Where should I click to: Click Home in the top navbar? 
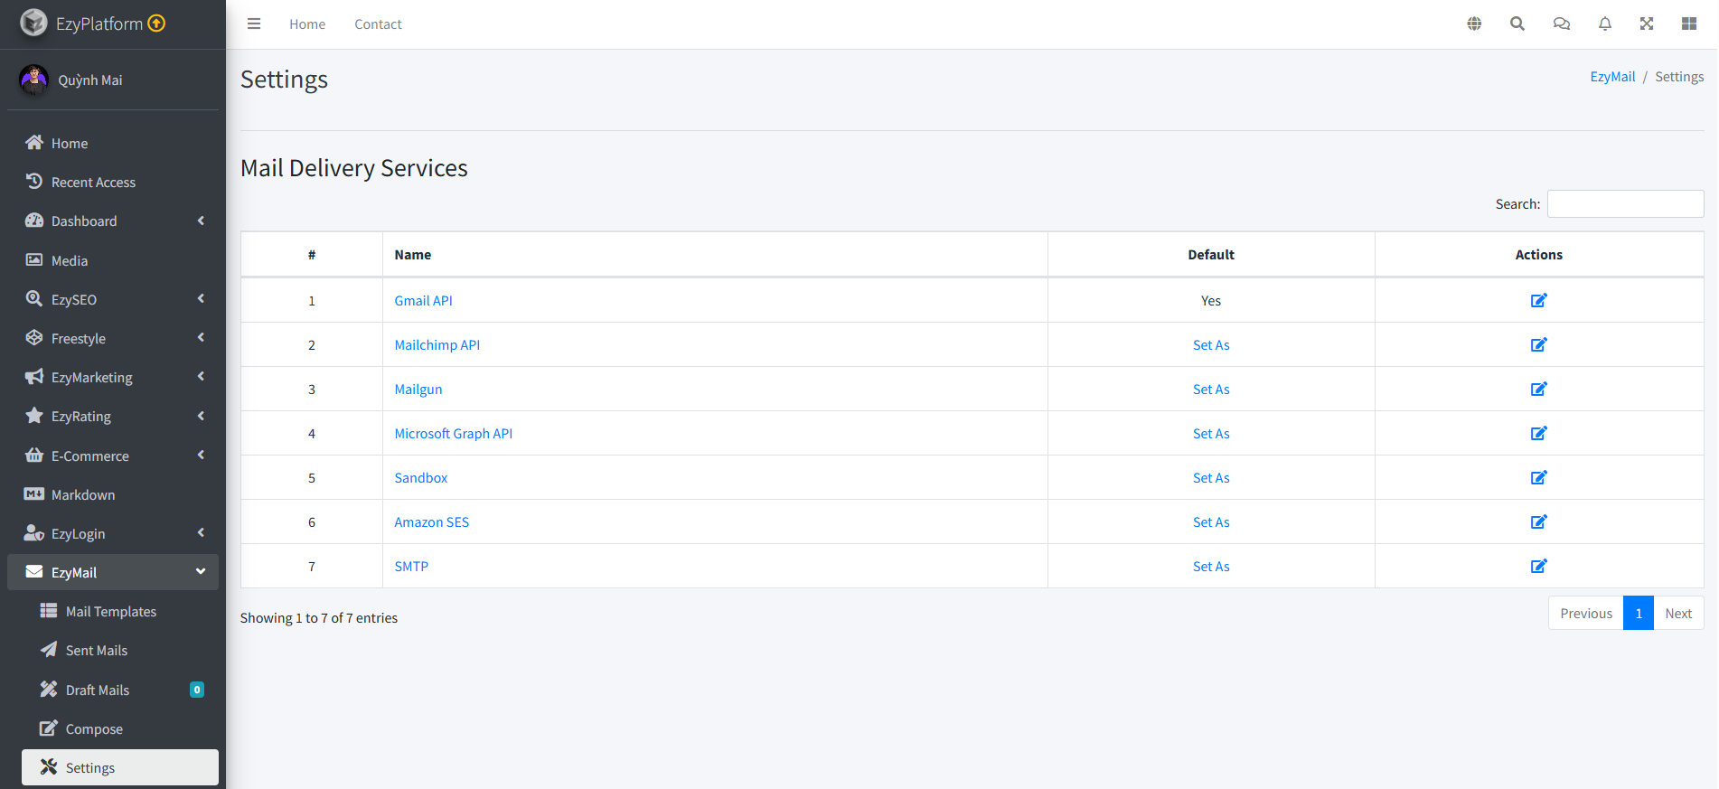click(307, 24)
